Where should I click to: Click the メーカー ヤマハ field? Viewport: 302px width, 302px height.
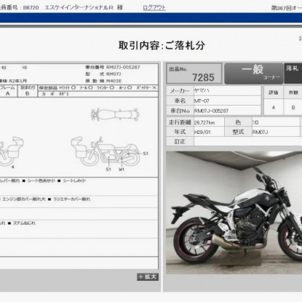[227, 91]
